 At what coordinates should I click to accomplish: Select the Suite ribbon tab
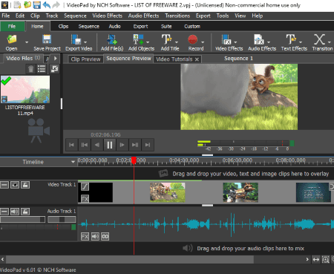166,27
